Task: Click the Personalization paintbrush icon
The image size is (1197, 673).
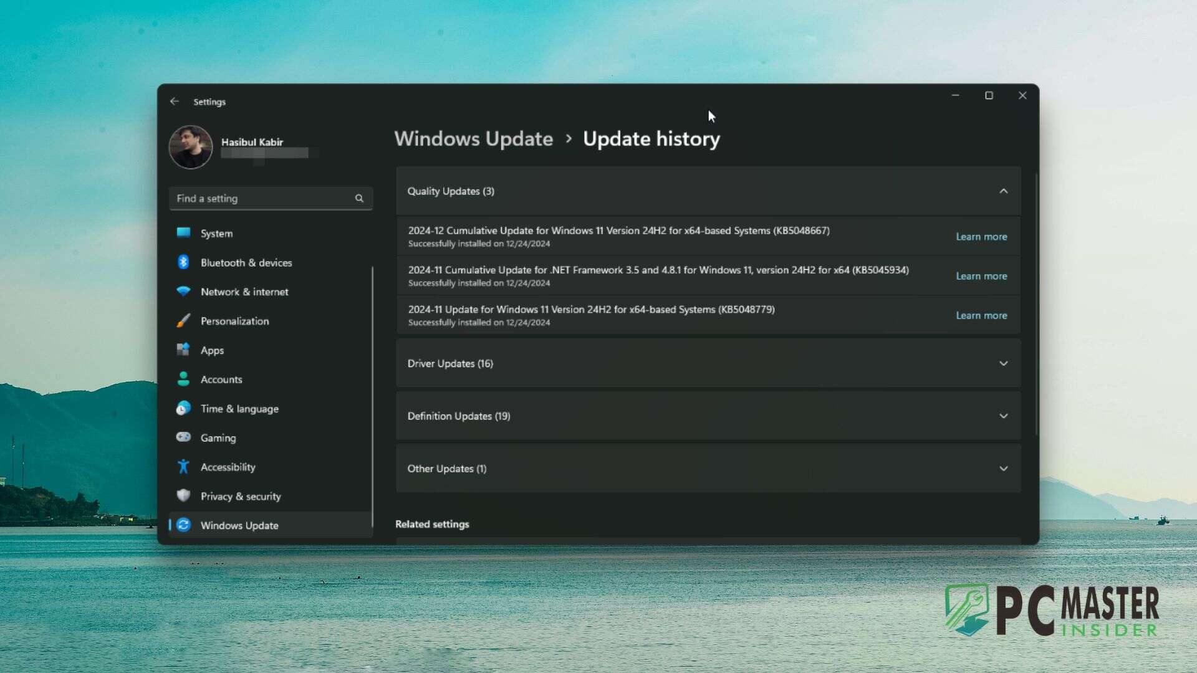Action: pyautogui.click(x=183, y=321)
